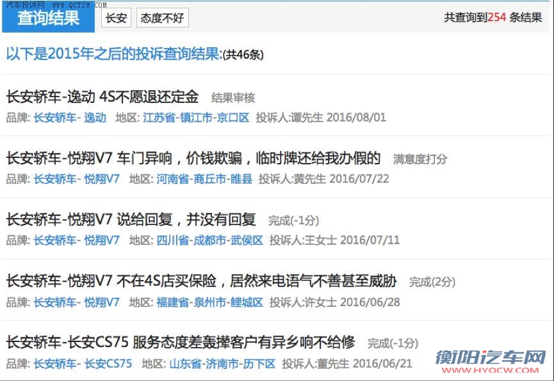Click complainant 黄先生 2016/07/22
This screenshot has width=554, height=381.
click(323, 179)
